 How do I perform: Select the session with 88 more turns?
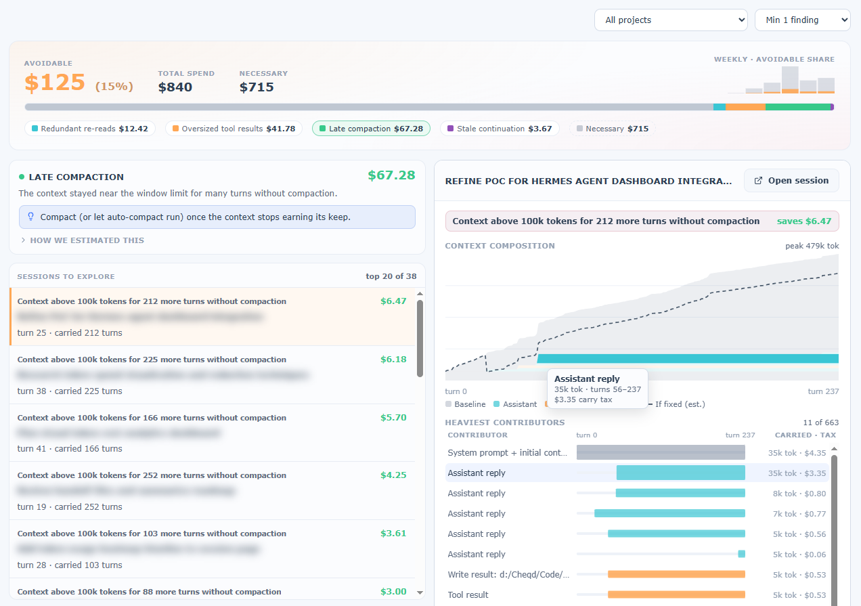(213, 589)
